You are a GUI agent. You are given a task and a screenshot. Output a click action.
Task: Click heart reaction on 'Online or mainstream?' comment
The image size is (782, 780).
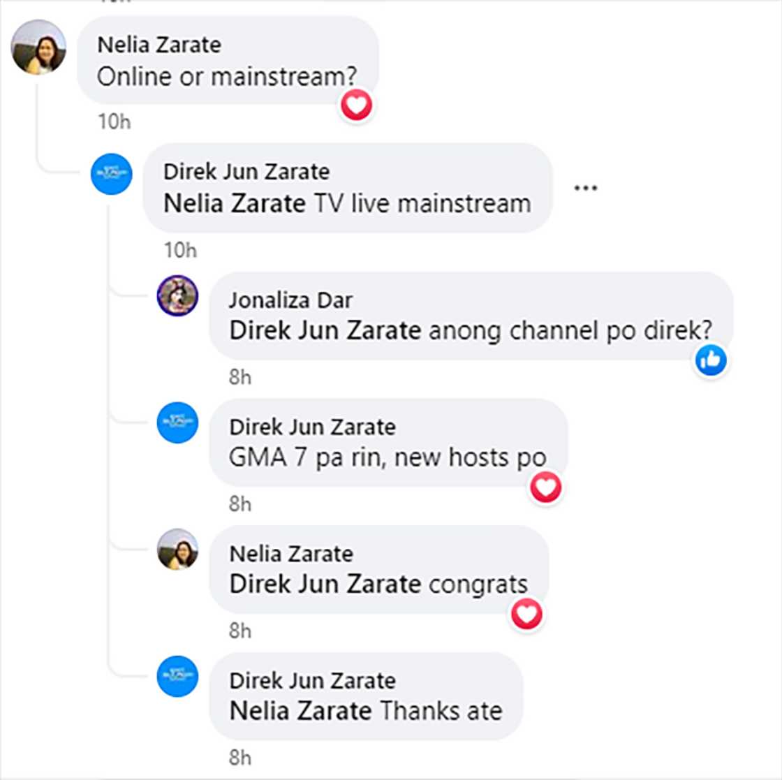[357, 105]
